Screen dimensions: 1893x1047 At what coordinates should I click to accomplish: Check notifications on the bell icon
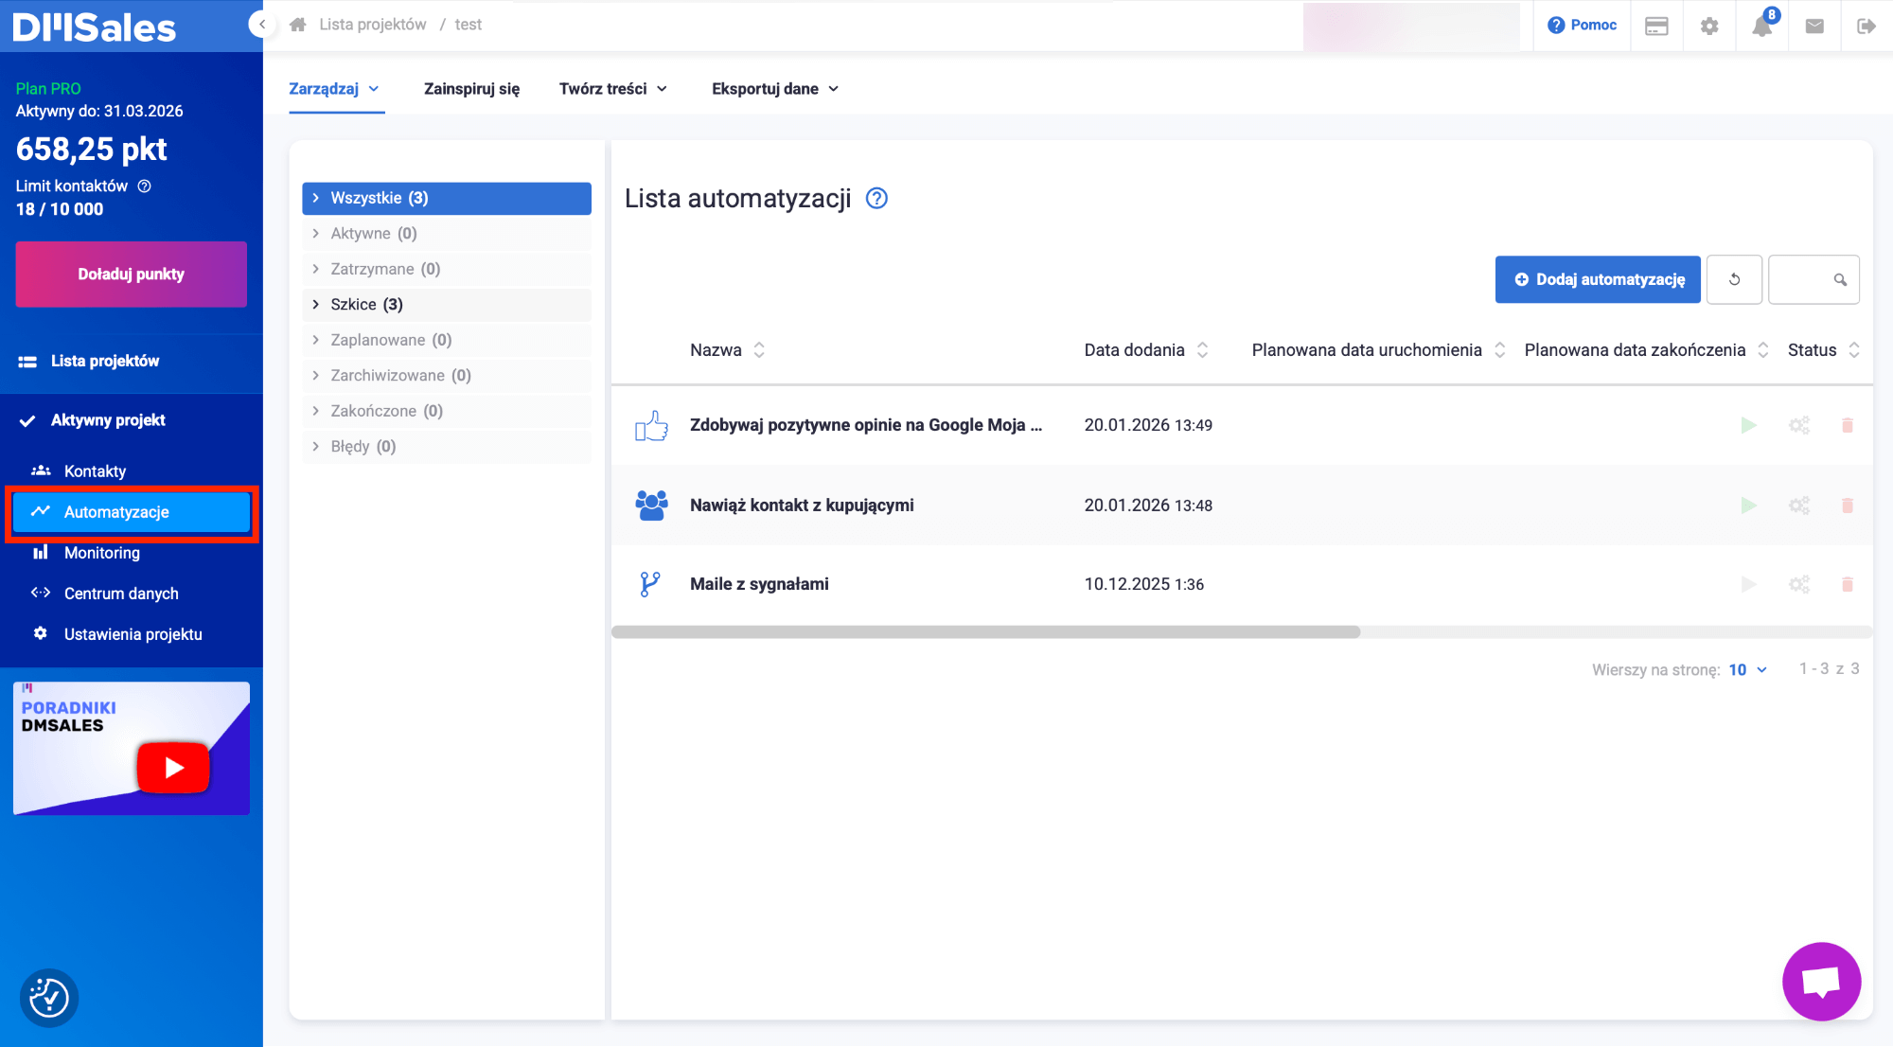(x=1761, y=26)
